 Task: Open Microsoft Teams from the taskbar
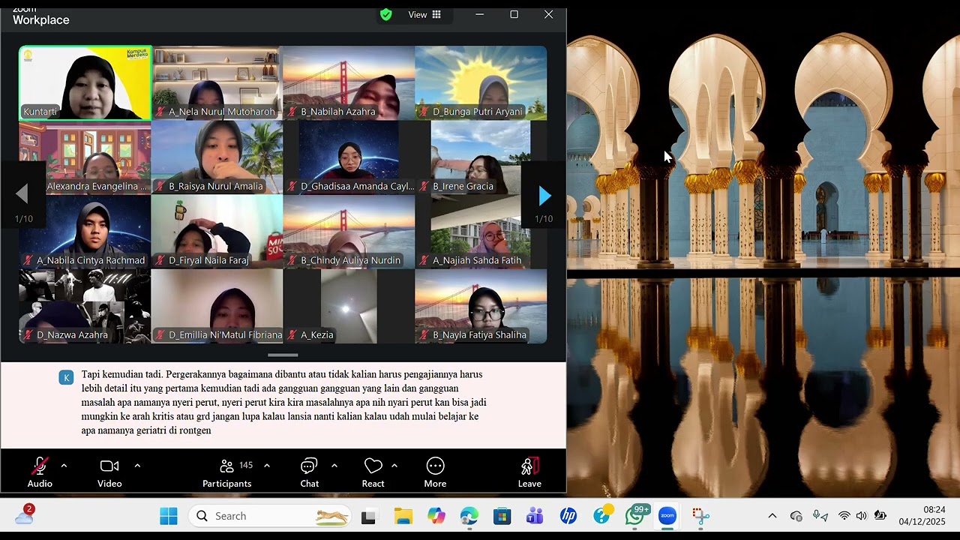point(535,516)
